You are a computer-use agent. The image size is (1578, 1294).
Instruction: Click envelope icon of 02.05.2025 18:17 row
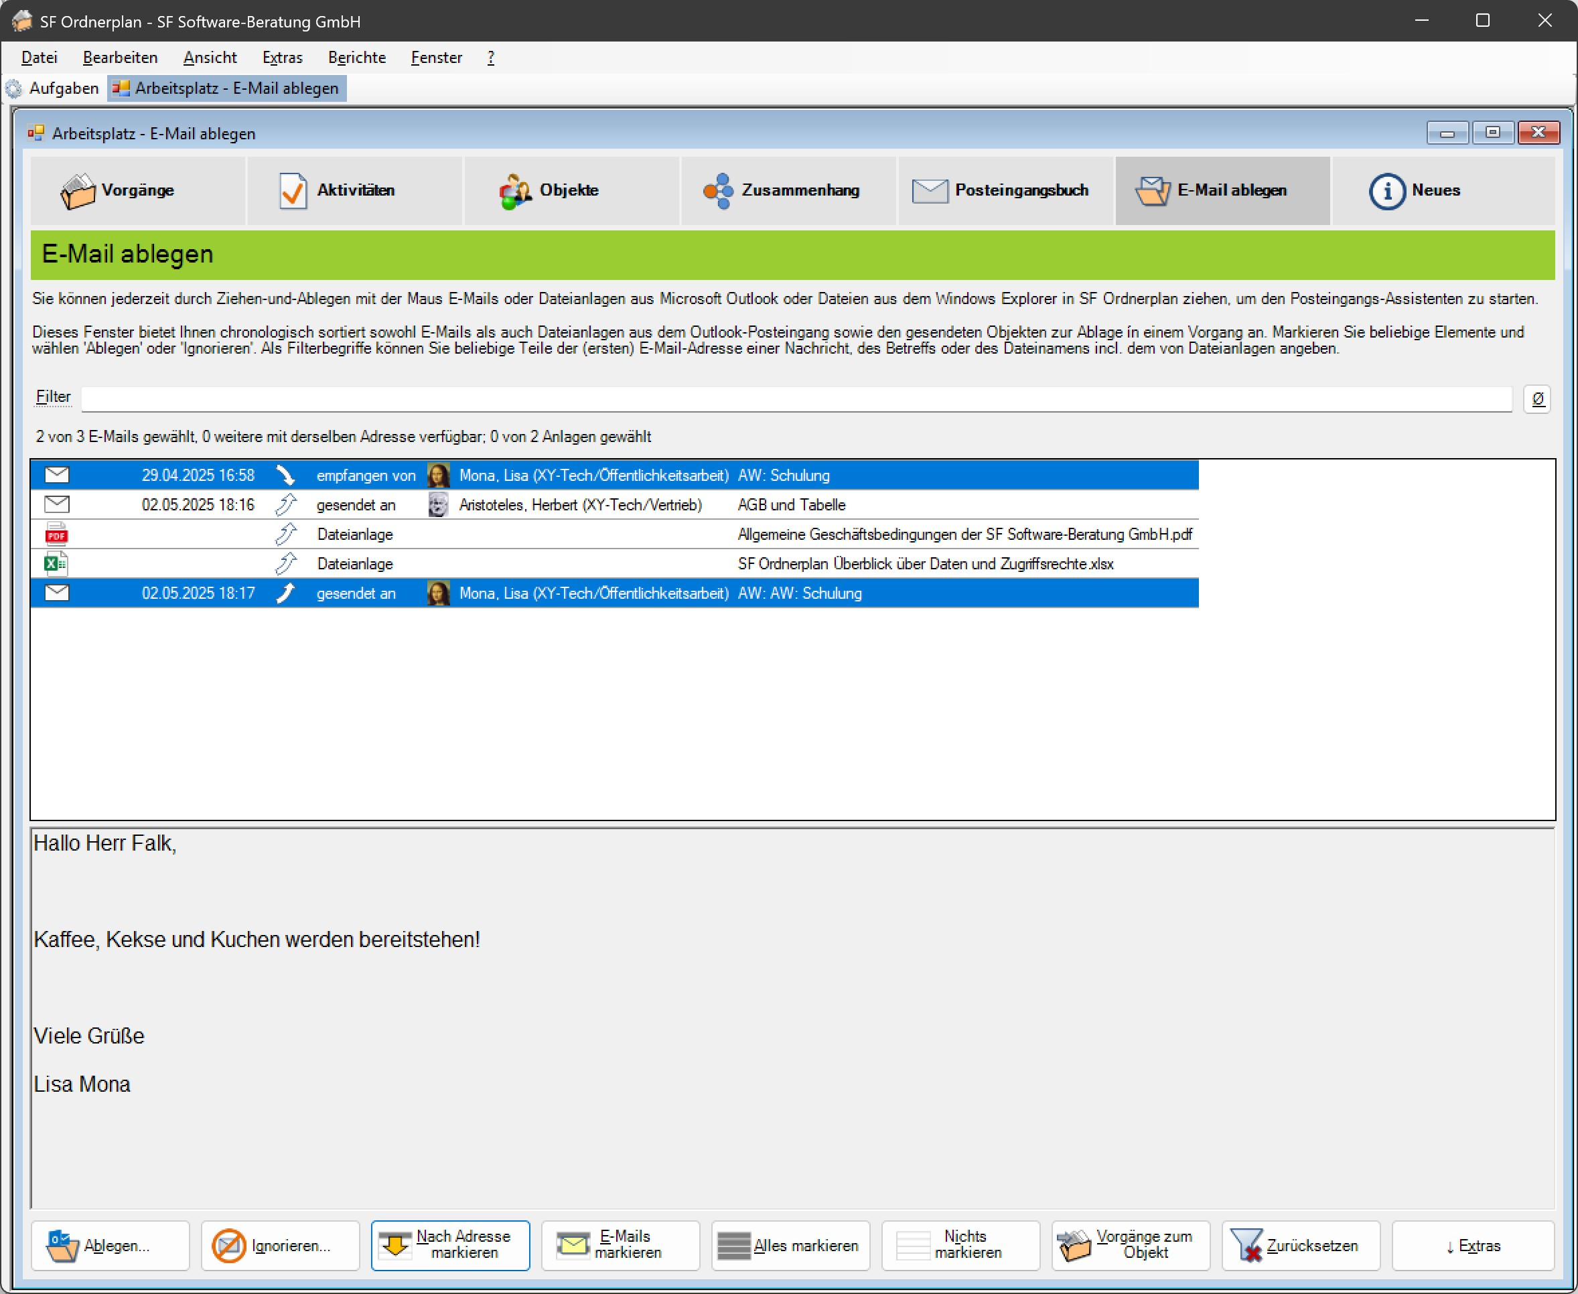(x=57, y=593)
